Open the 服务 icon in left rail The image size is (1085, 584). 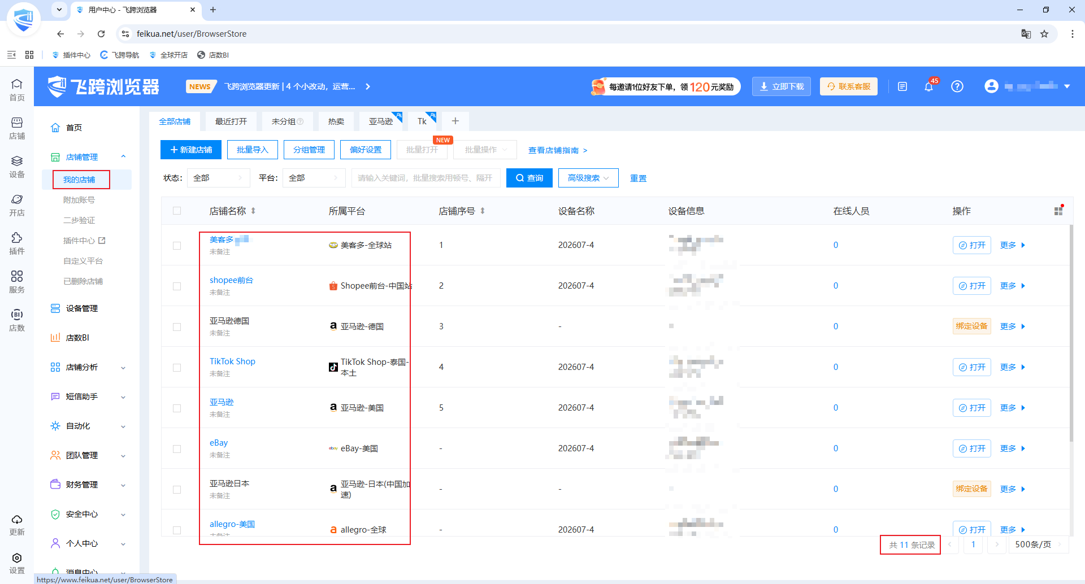[x=17, y=282]
